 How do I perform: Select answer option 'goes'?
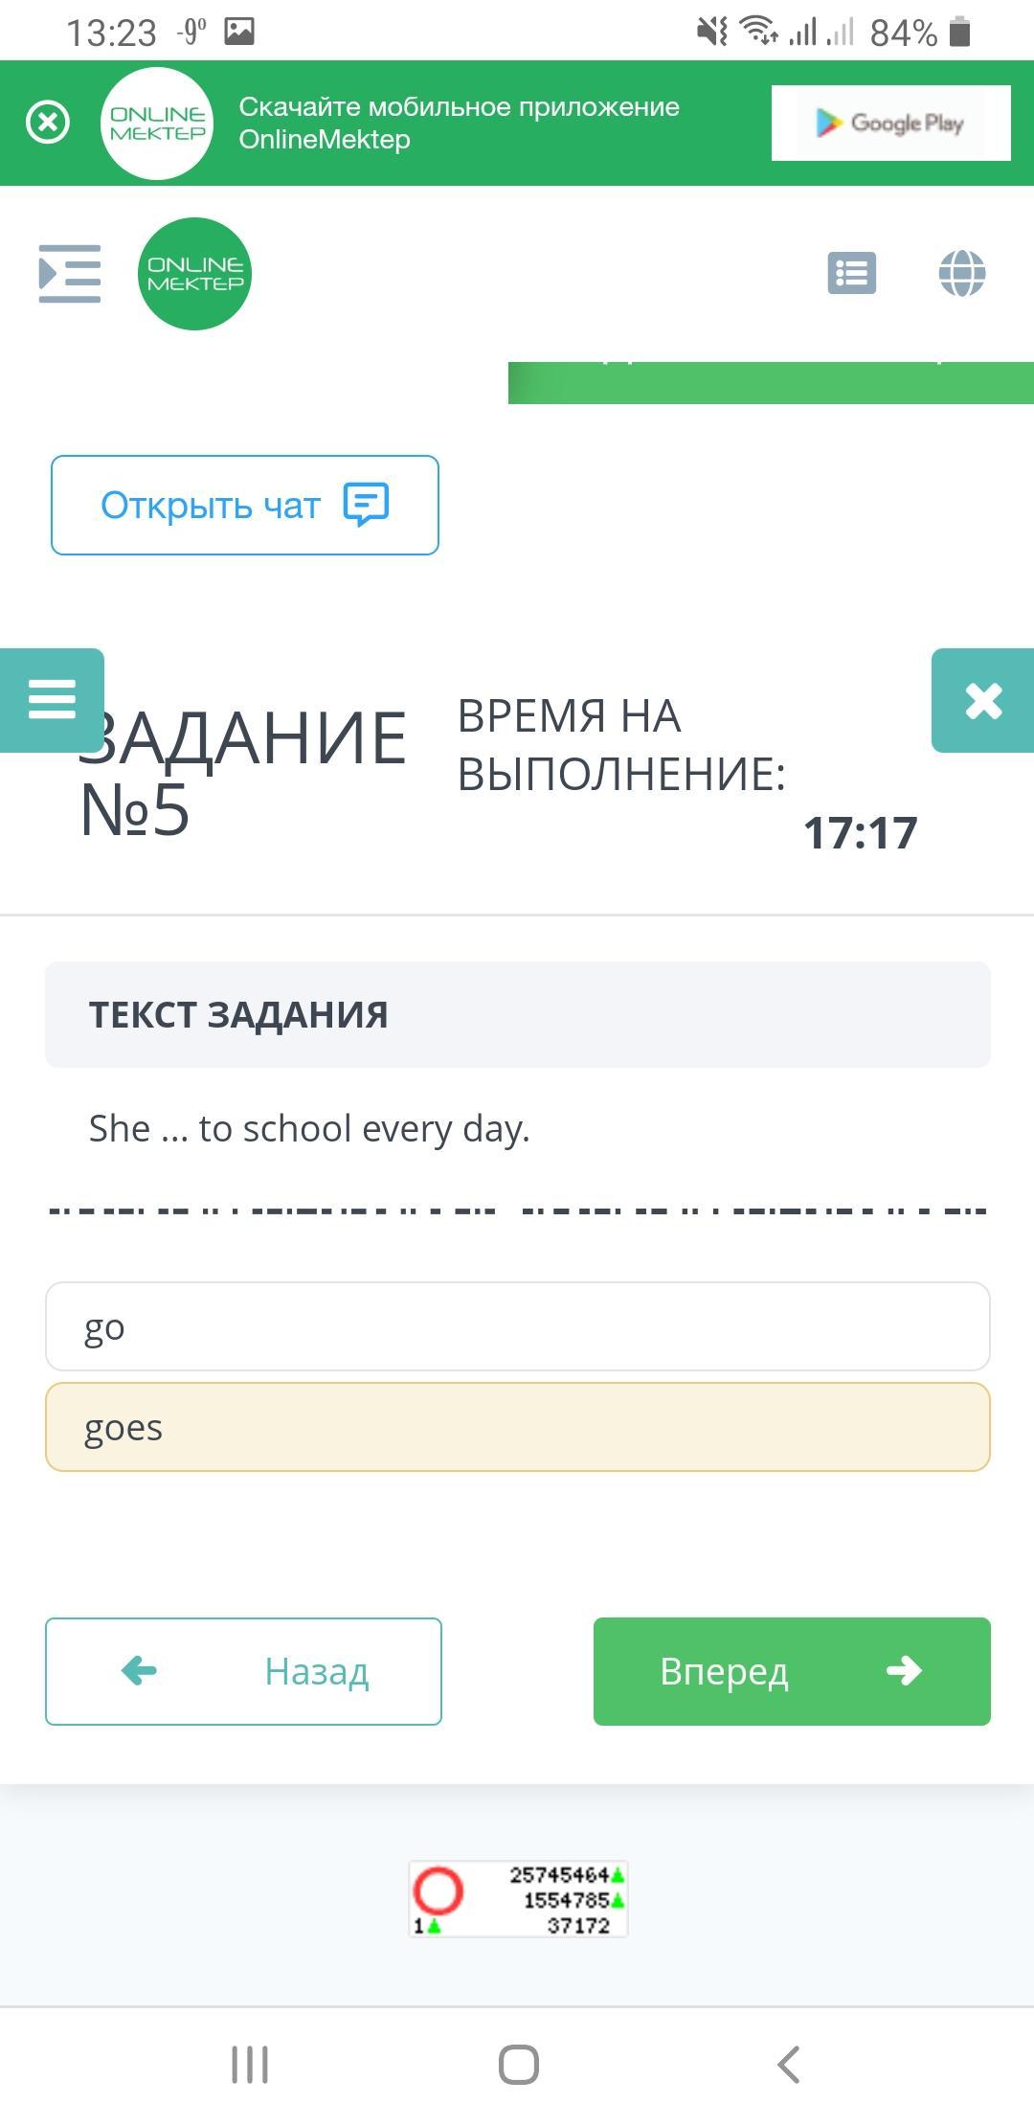click(517, 1427)
